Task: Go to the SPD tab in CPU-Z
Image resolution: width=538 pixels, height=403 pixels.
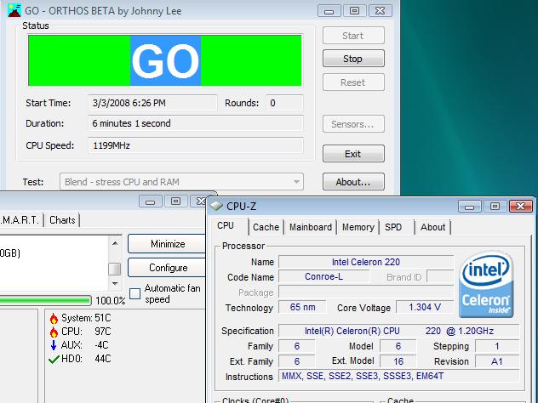Action: (x=393, y=227)
